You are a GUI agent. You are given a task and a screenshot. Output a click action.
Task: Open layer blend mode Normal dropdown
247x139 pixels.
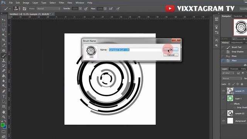(232, 78)
